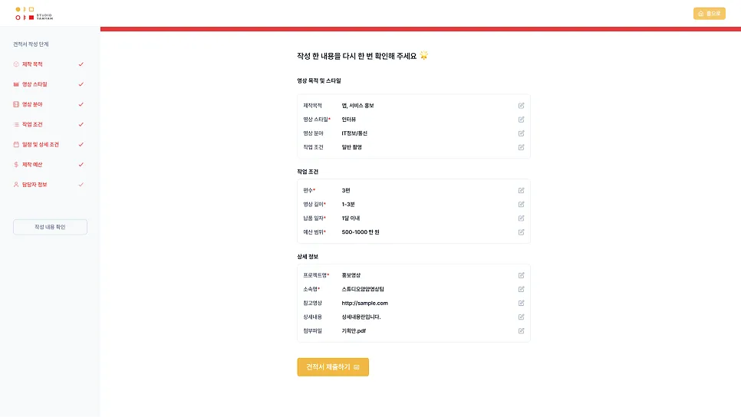Viewport: 741px width, 417px height.
Task: Click the sidebar checkmark next to 작업 조건
Action: click(81, 125)
